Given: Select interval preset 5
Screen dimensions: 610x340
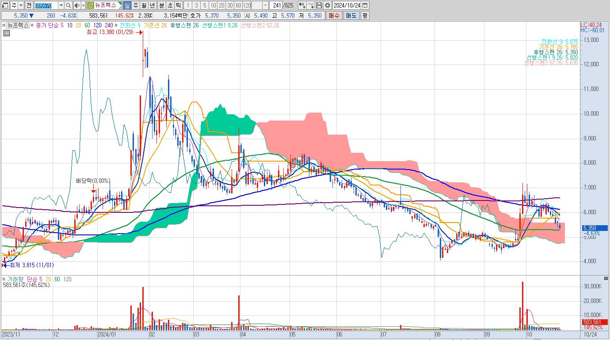Looking at the screenshot, I should coord(205,5).
